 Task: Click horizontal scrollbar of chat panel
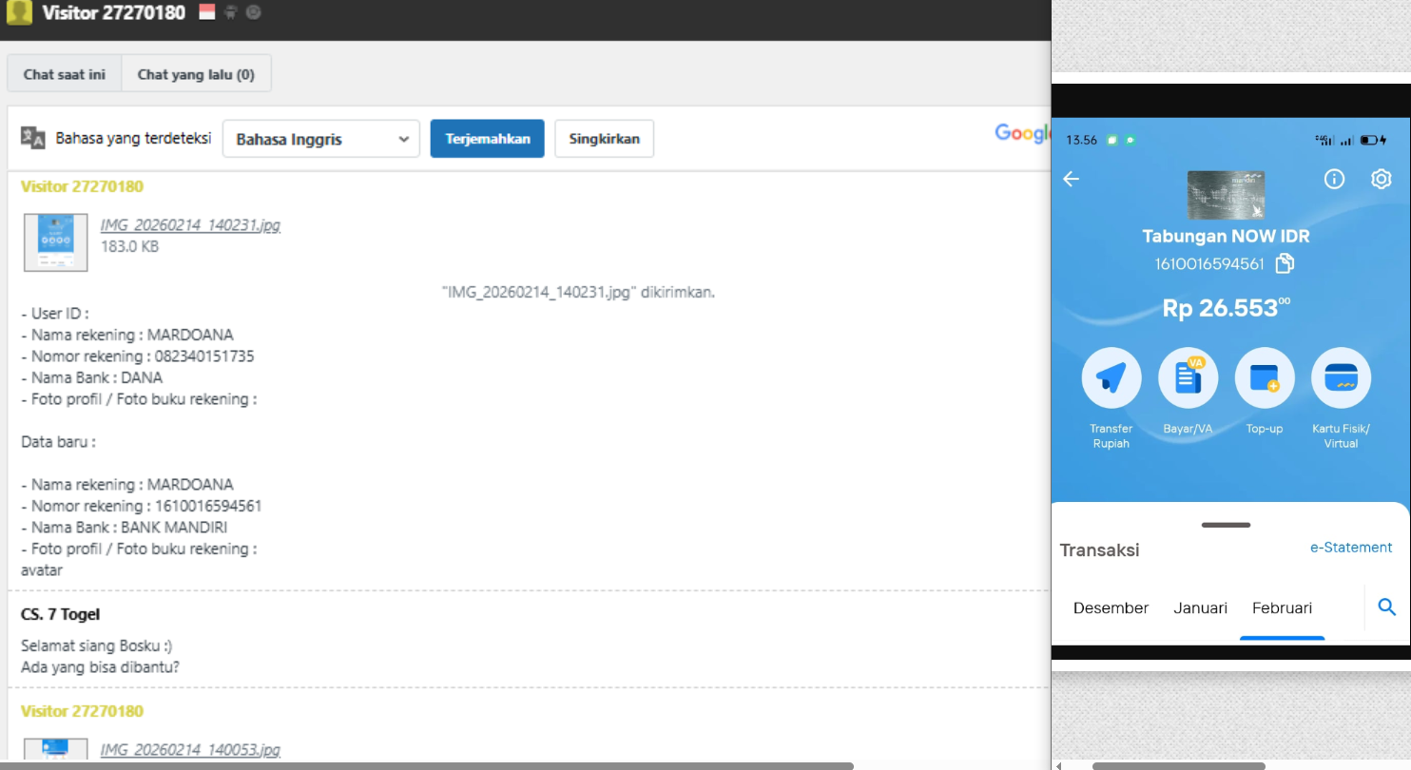427,765
